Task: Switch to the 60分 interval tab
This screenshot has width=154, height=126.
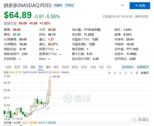Action: coord(75,67)
